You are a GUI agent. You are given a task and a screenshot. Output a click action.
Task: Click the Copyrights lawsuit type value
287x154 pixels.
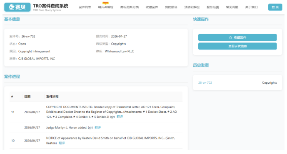[118, 44]
